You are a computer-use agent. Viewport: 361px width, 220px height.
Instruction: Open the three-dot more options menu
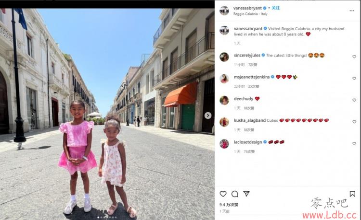352,11
